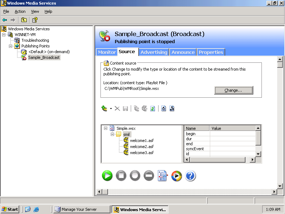Viewport: 285px width, 214px height.
Task: Click the round Record/archive button
Action: click(135, 175)
